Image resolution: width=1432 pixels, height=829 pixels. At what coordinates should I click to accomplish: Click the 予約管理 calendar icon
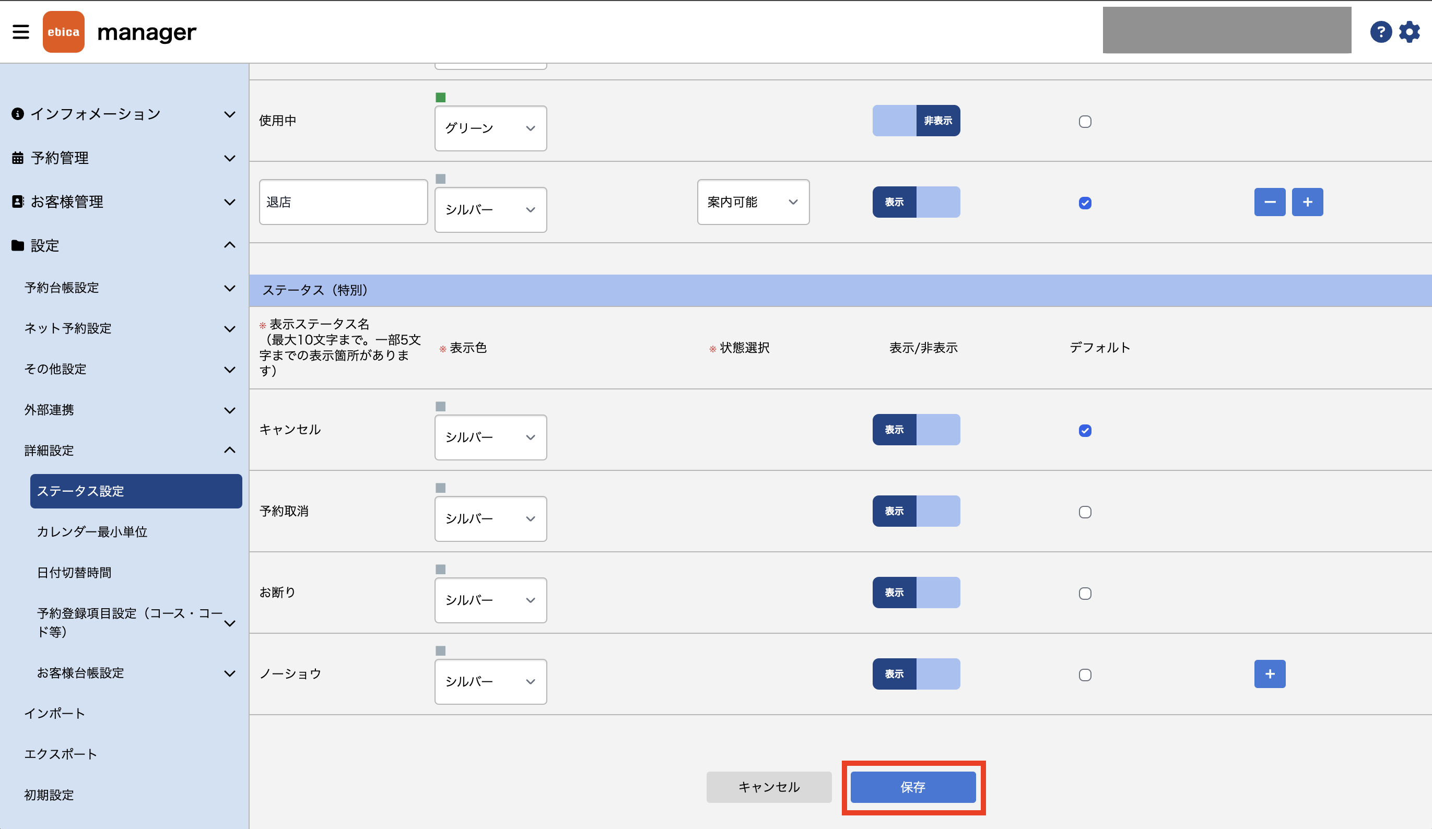coord(18,158)
